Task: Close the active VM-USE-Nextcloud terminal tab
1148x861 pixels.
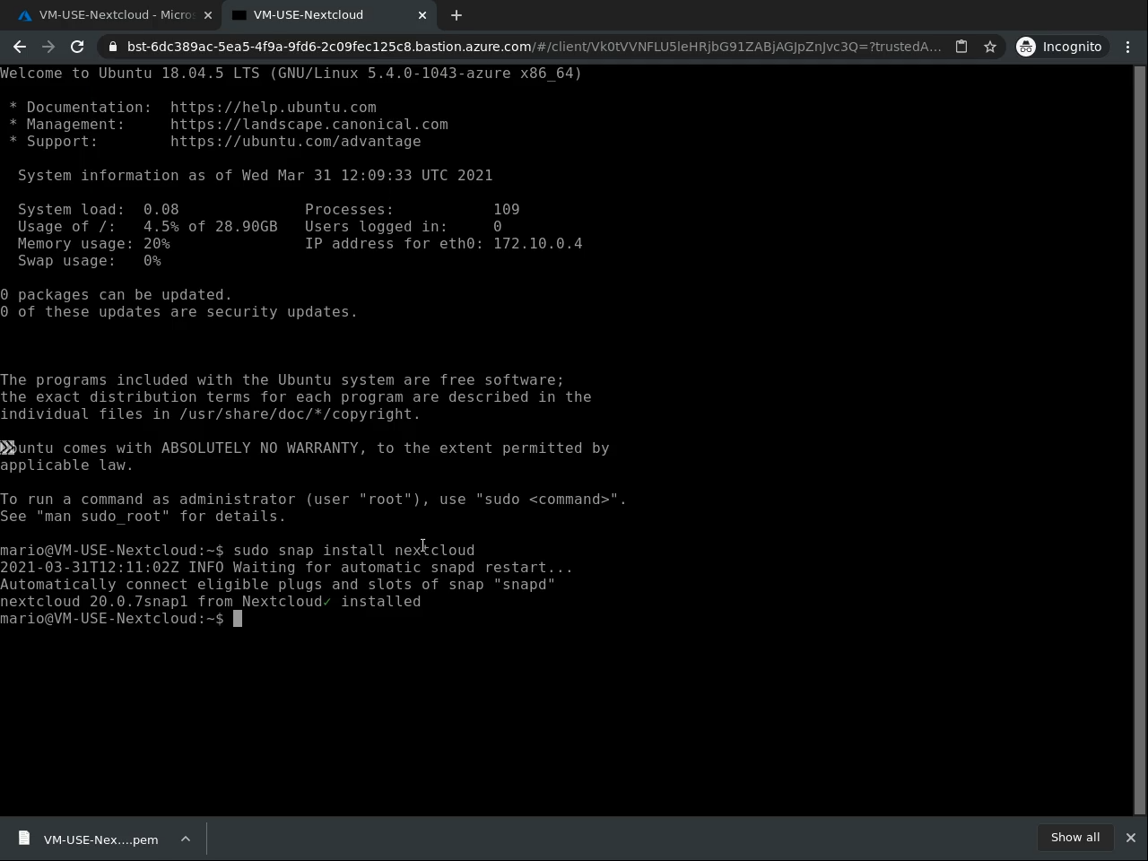Action: [x=422, y=15]
